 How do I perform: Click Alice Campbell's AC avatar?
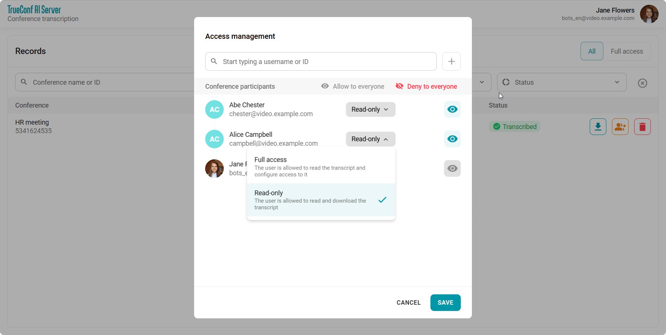(x=214, y=139)
